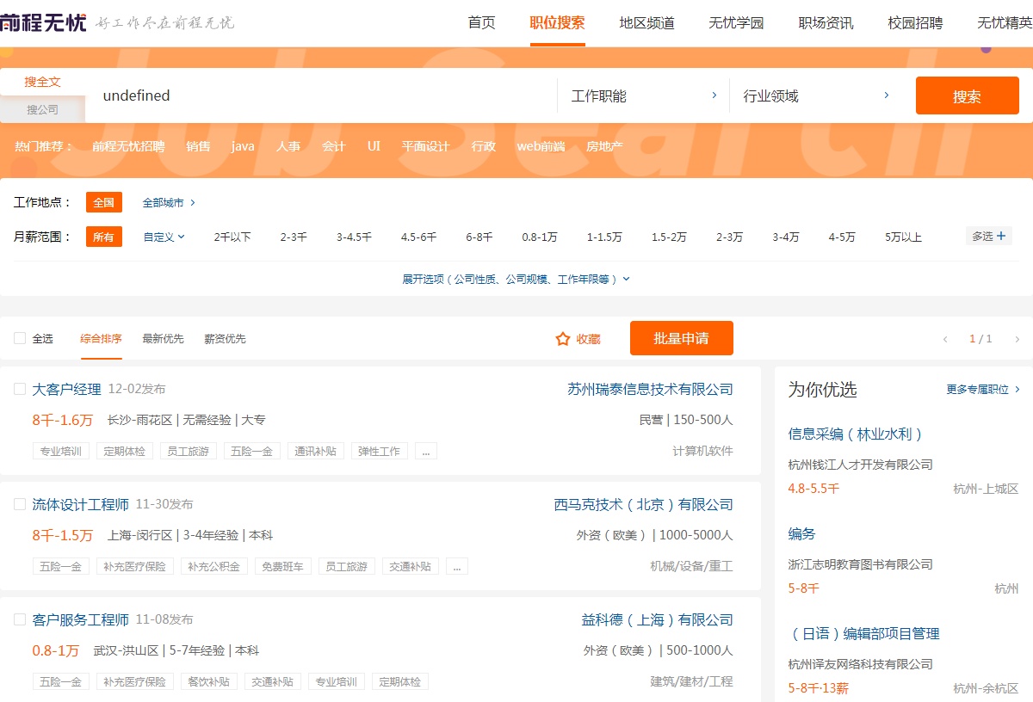This screenshot has height=702, width=1033.
Task: Open 西马克技术（北京）有限公司 company page
Action: click(643, 505)
